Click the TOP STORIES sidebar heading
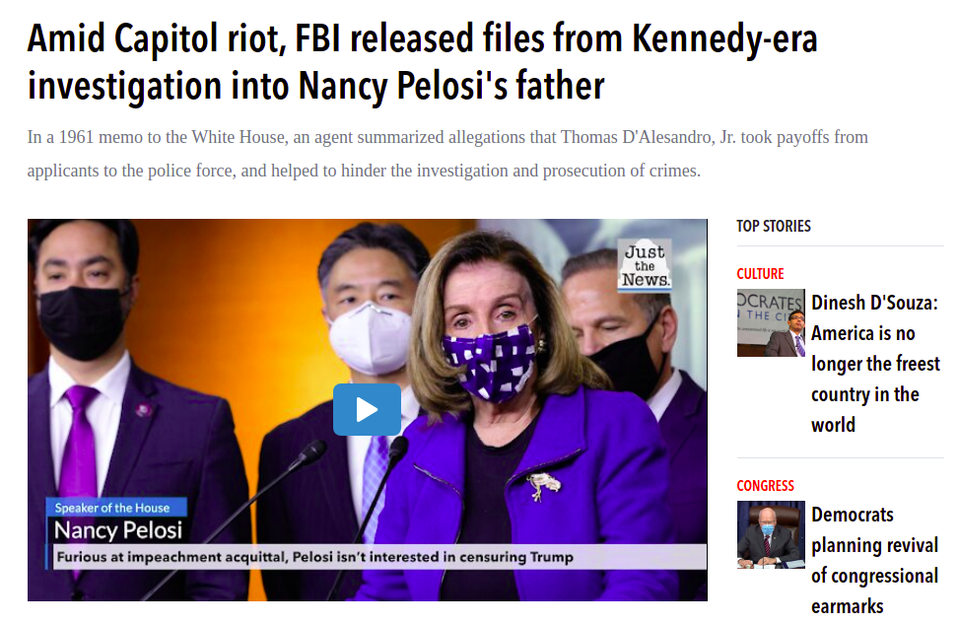Image resolution: width=959 pixels, height=624 pixels. (x=773, y=227)
